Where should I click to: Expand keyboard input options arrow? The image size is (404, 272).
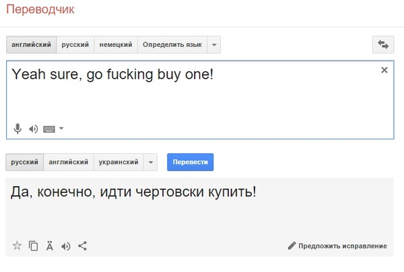point(61,128)
